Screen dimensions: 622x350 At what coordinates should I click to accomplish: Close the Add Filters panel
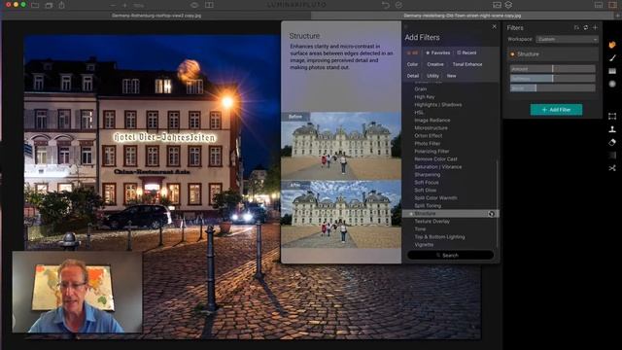pos(495,26)
